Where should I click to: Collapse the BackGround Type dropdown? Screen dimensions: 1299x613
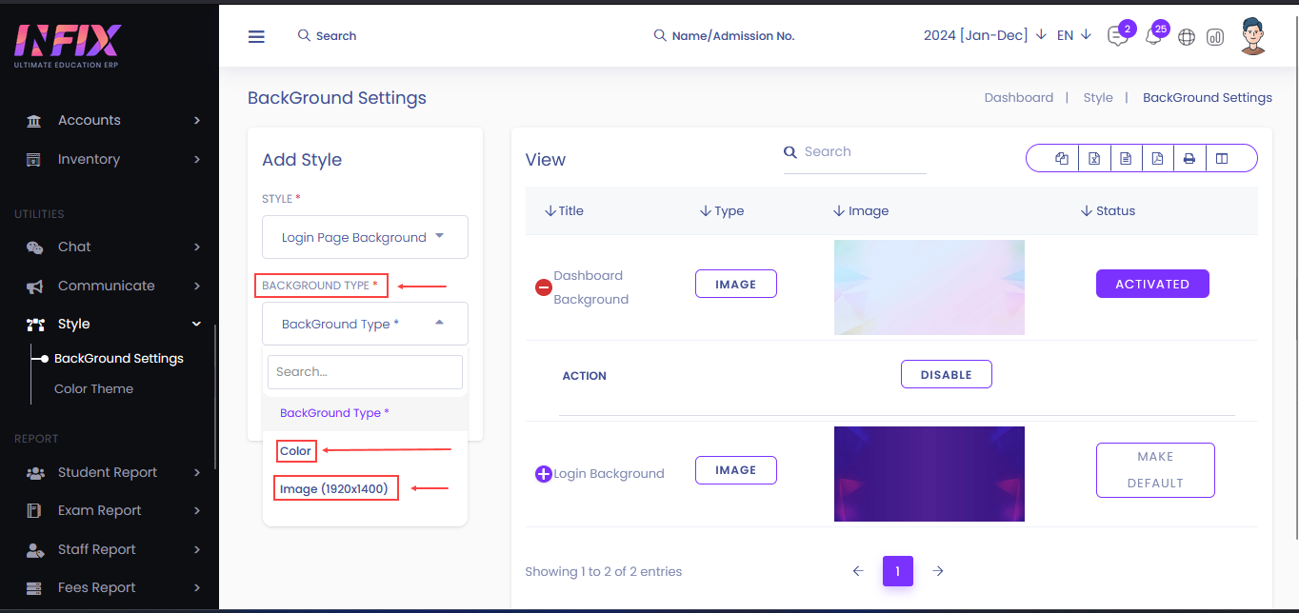pos(365,324)
